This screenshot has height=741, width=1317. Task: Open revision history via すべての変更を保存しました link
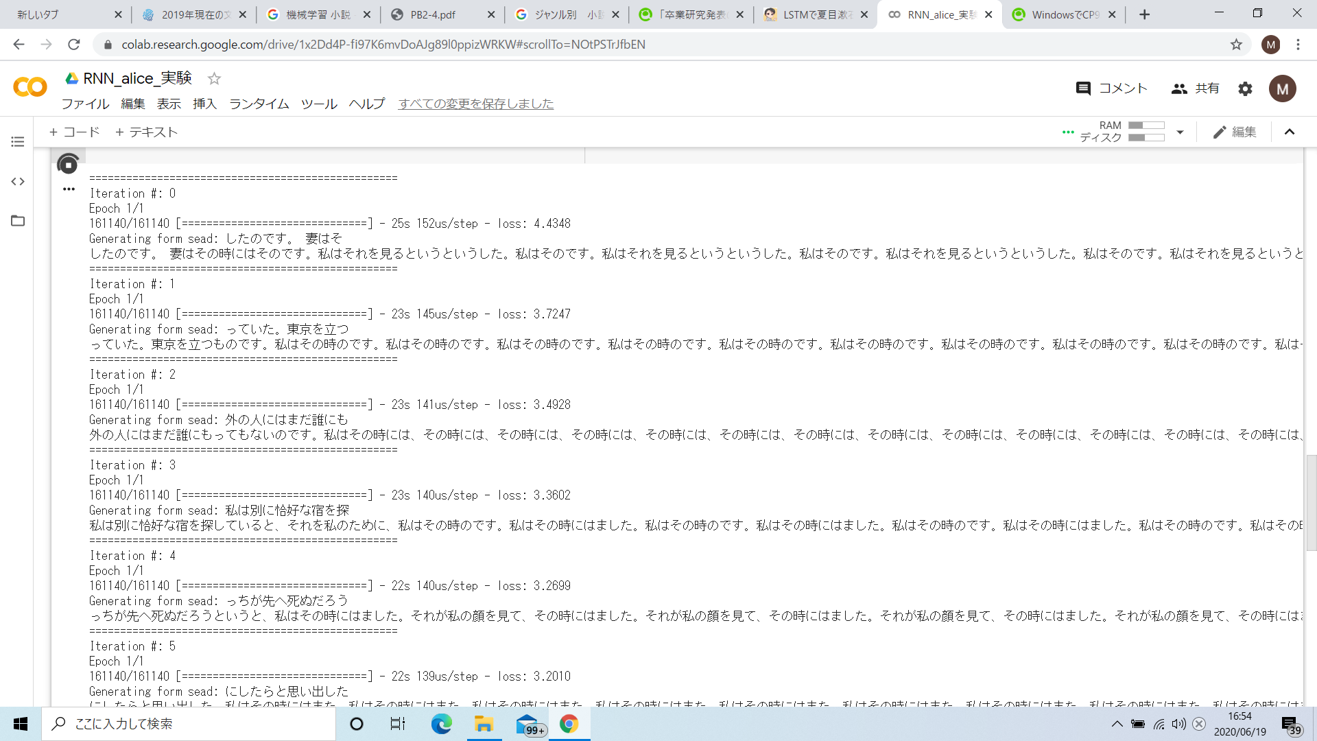pyautogui.click(x=475, y=104)
